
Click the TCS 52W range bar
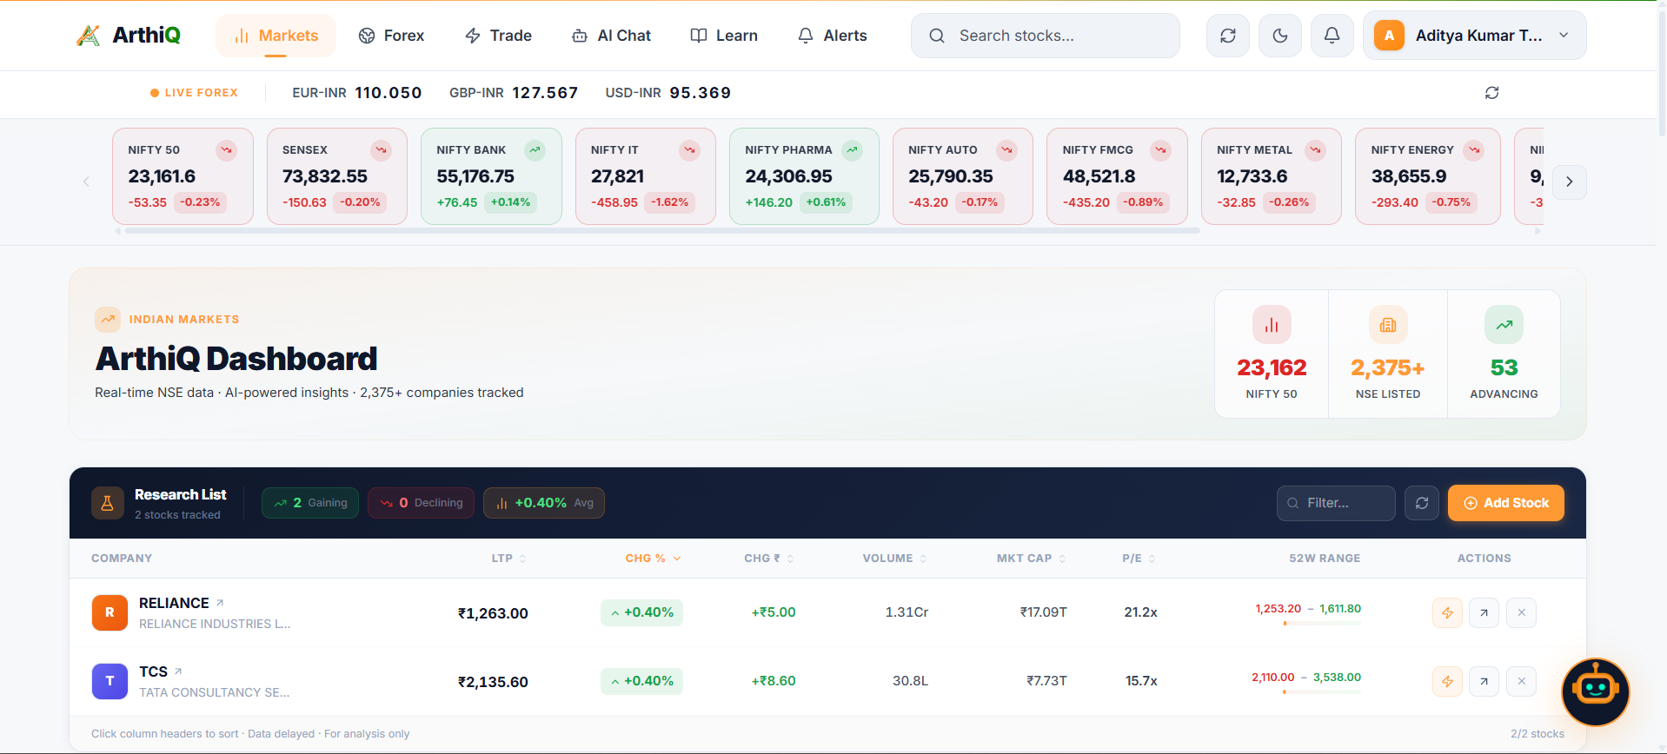click(x=1322, y=691)
